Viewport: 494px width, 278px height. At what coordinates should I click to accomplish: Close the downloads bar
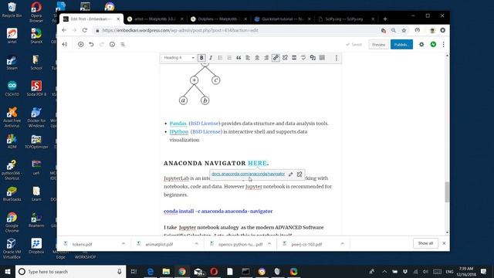pyautogui.click(x=444, y=243)
